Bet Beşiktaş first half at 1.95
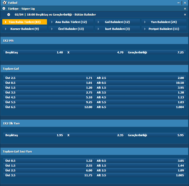This screenshot has width=189, height=186. tap(34, 135)
